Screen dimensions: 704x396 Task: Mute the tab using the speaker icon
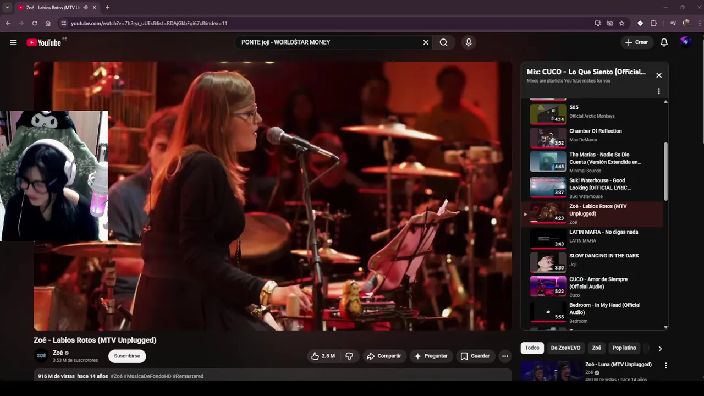coord(85,8)
